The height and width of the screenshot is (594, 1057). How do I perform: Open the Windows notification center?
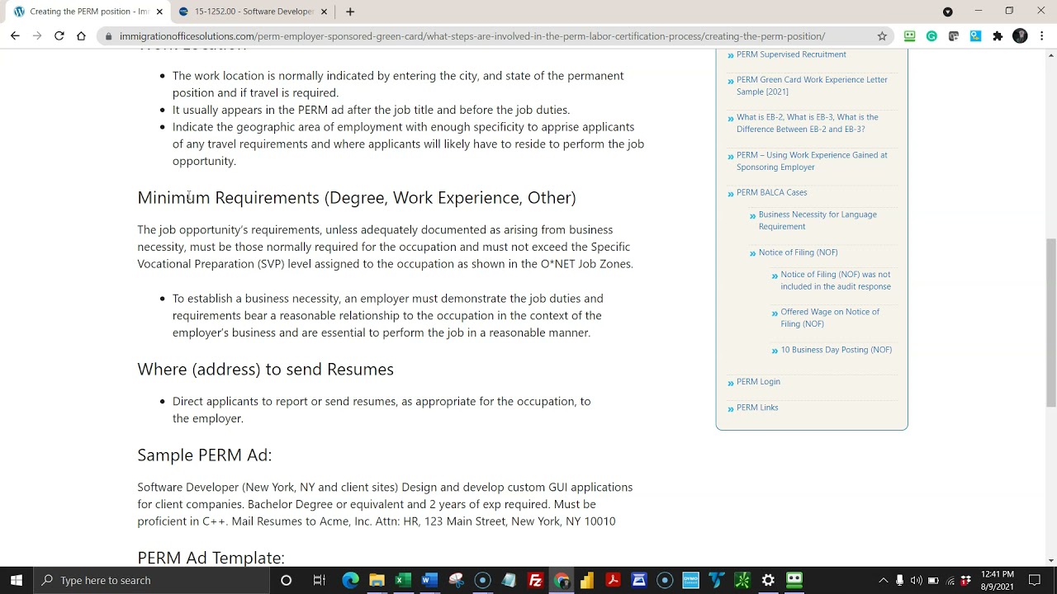click(x=1035, y=580)
